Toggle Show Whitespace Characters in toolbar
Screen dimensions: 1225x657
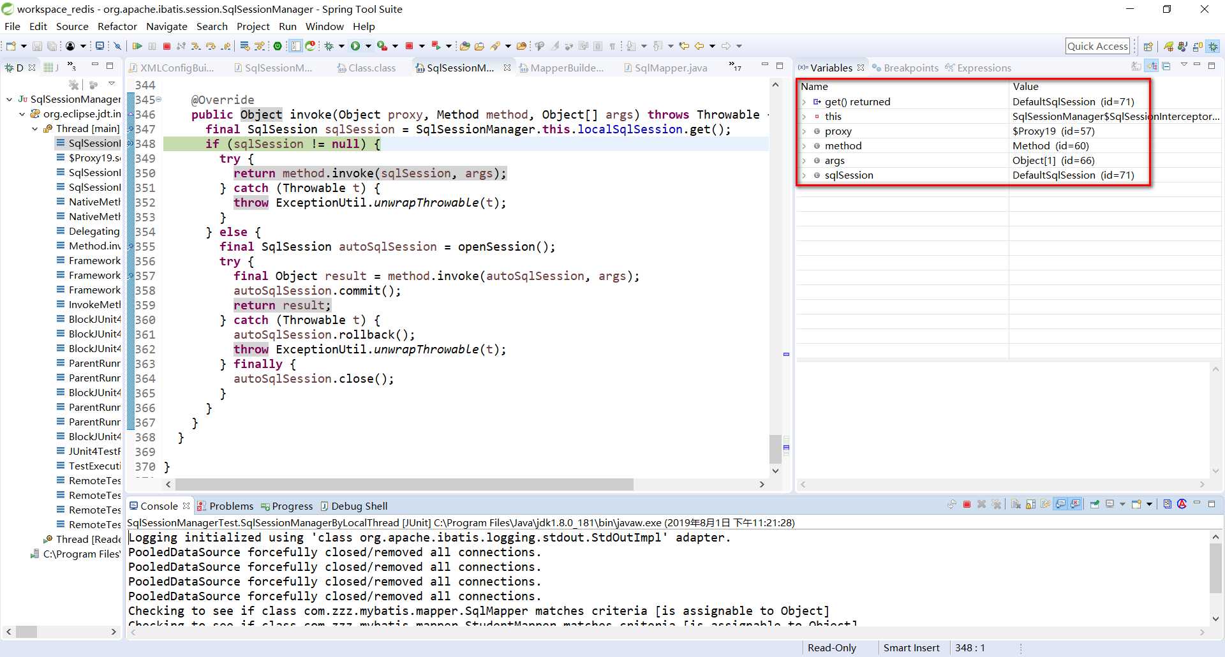(x=612, y=46)
